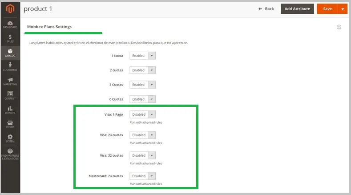Click the Mastercard: 24 cuotas label
The width and height of the screenshot is (351, 195).
tap(106, 176)
